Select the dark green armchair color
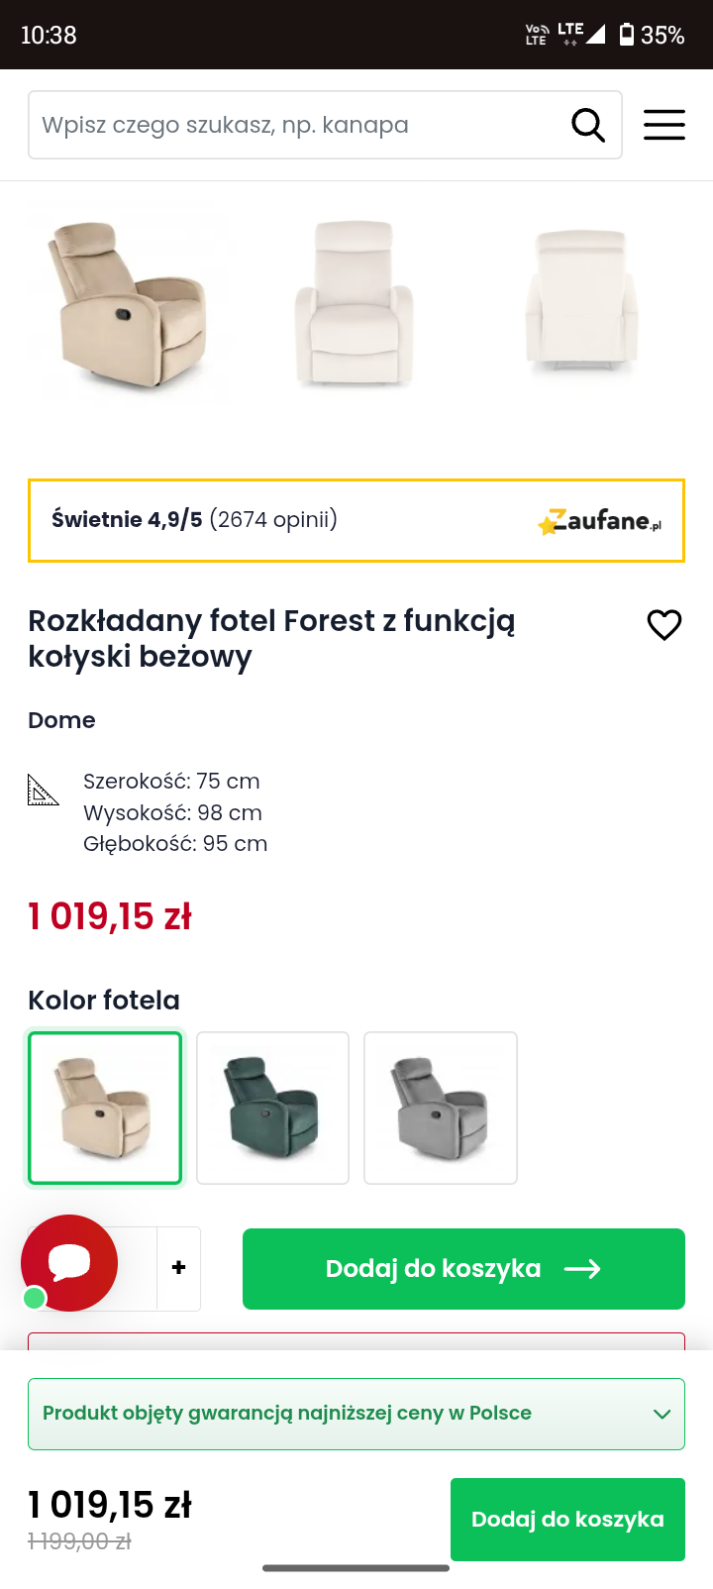 click(272, 1108)
